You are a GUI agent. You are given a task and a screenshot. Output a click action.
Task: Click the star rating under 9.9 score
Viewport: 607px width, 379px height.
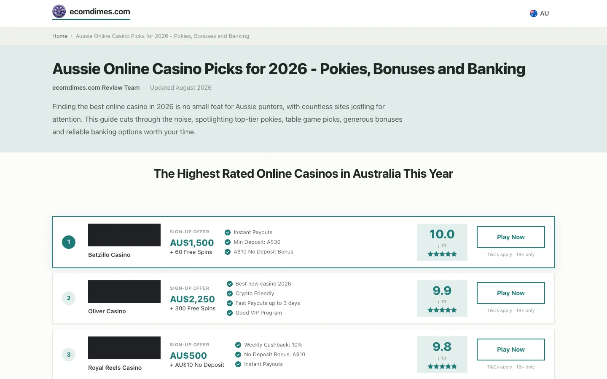[x=442, y=310]
